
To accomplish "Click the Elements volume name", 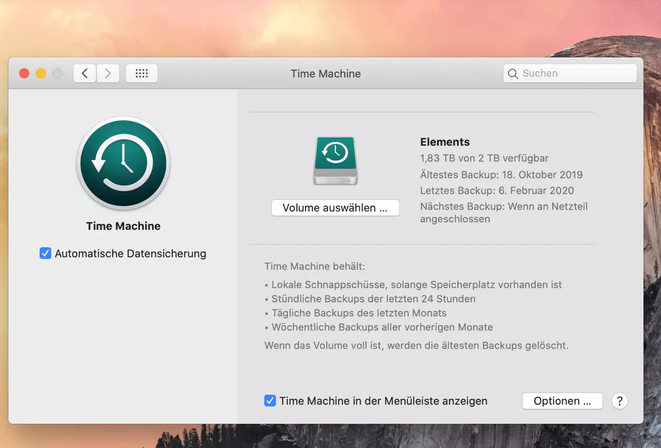I will [x=445, y=142].
